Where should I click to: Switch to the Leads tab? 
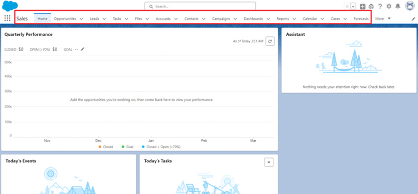click(x=95, y=19)
